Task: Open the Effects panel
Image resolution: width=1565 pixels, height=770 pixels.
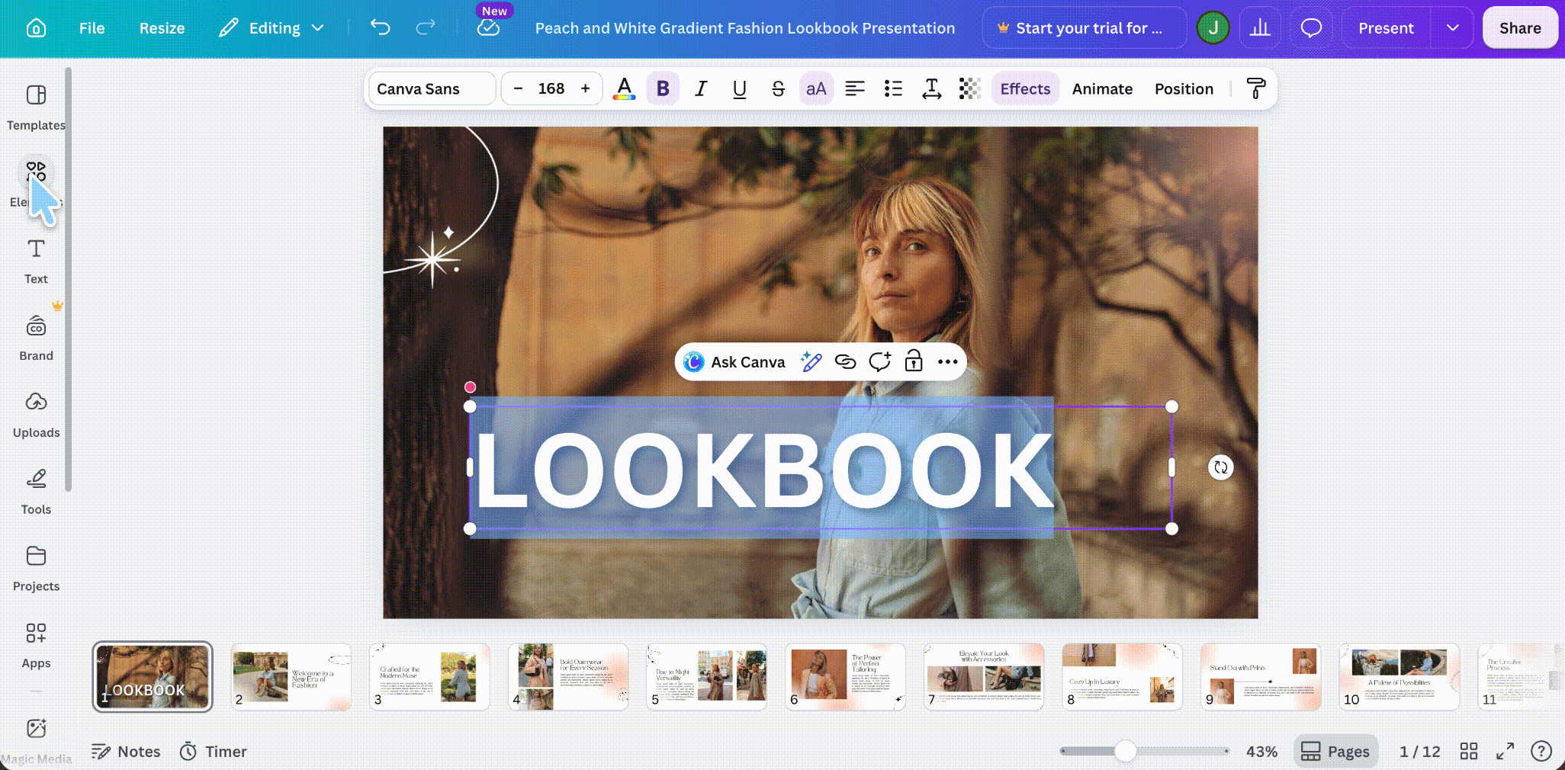Action: click(1025, 89)
